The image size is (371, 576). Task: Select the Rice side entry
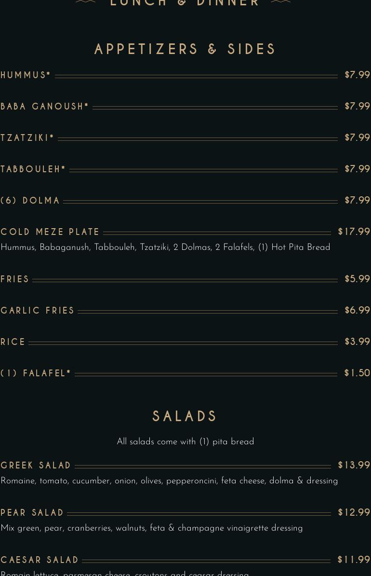(x=13, y=342)
